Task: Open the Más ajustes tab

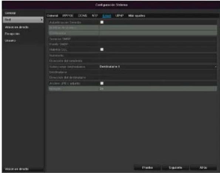Action: tap(137, 15)
